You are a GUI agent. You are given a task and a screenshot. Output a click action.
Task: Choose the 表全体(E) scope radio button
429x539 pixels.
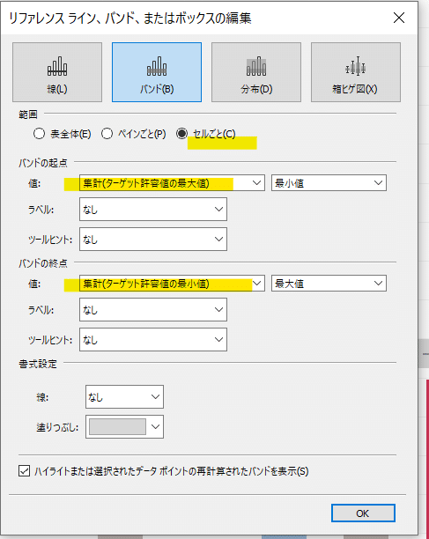[x=39, y=133]
